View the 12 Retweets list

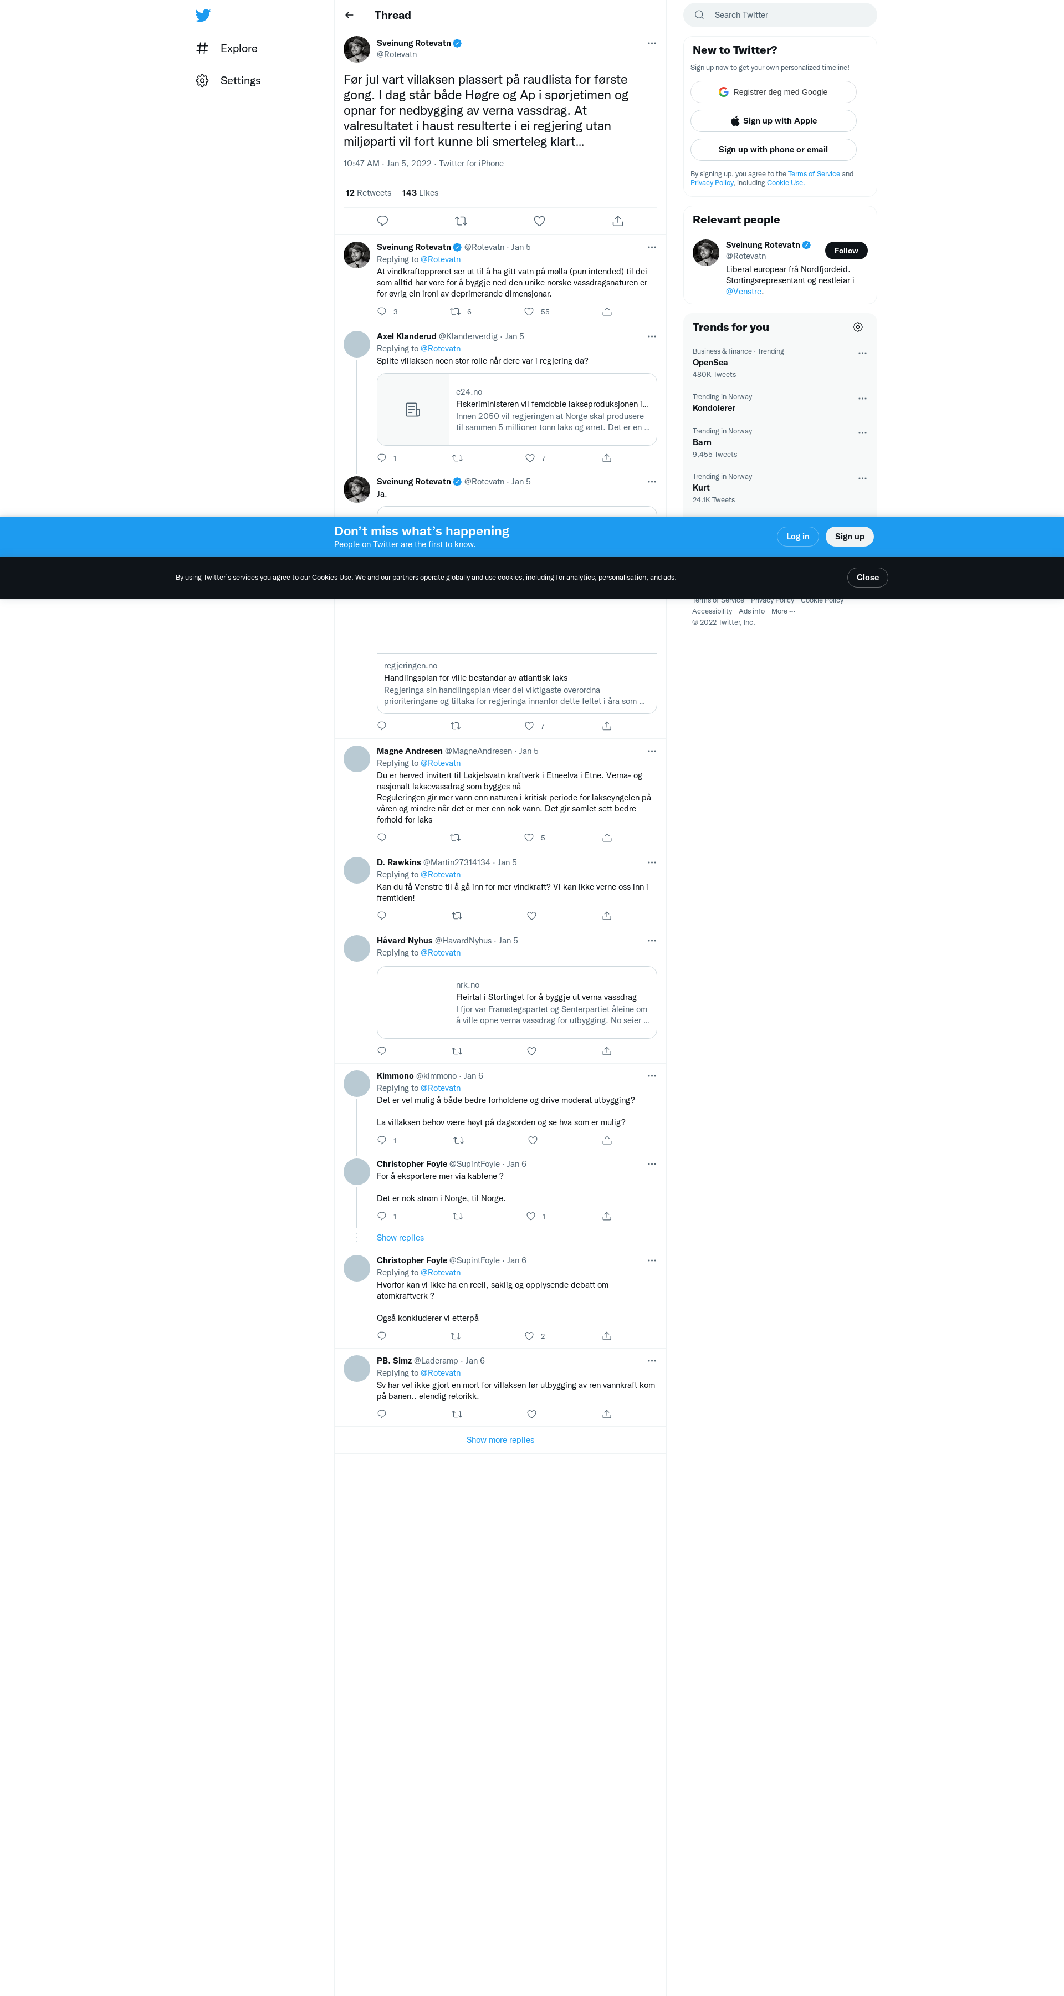coord(368,193)
